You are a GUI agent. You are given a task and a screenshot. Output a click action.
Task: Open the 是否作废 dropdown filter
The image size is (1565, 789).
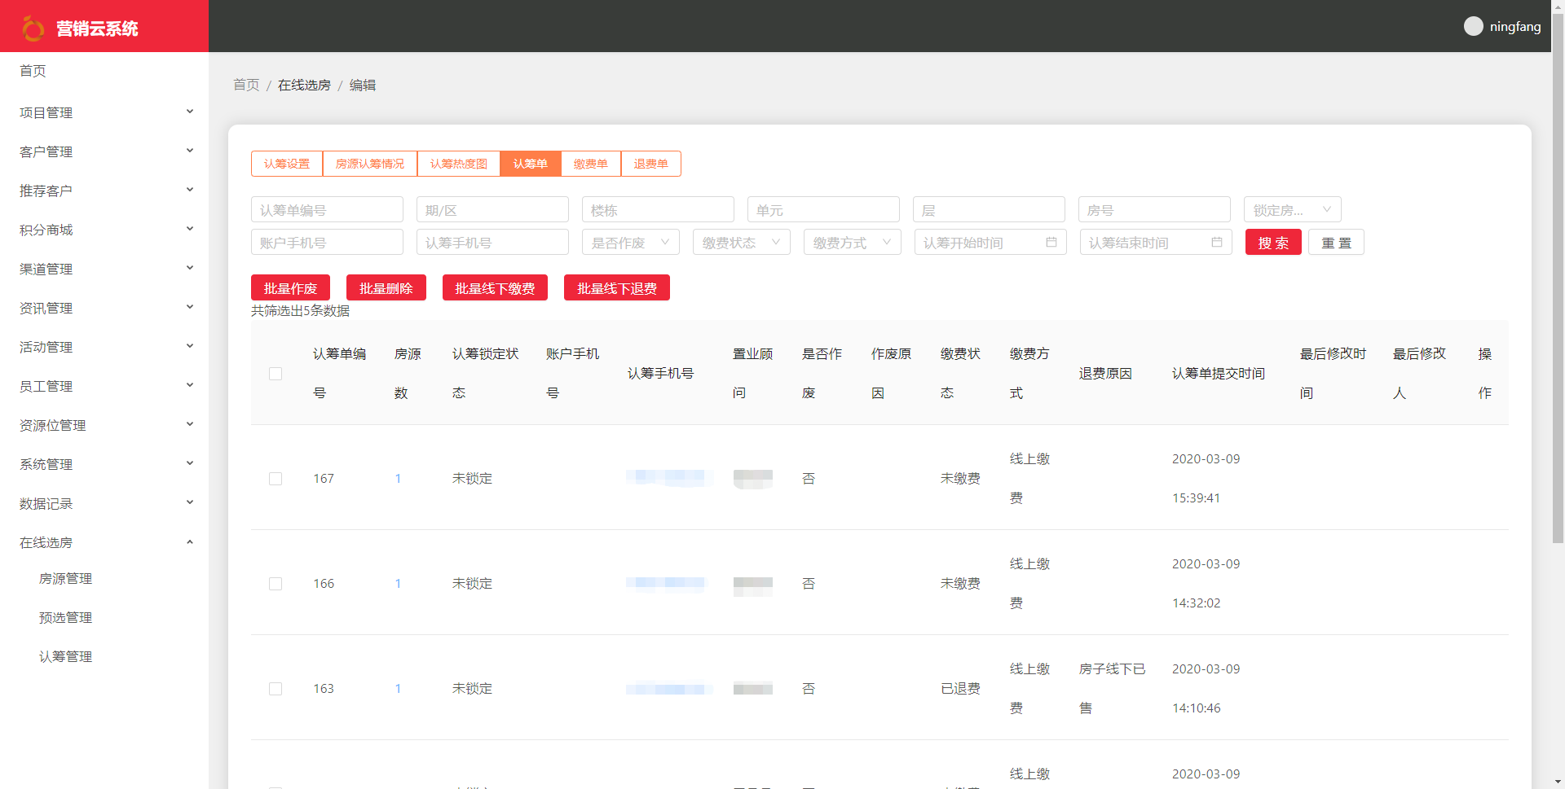pyautogui.click(x=630, y=243)
